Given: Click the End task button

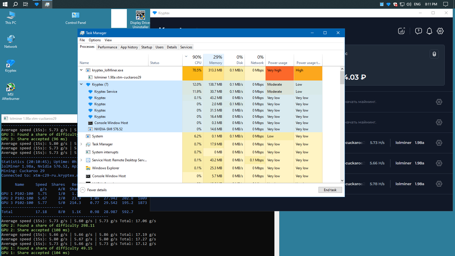Looking at the screenshot, I should 330,190.
